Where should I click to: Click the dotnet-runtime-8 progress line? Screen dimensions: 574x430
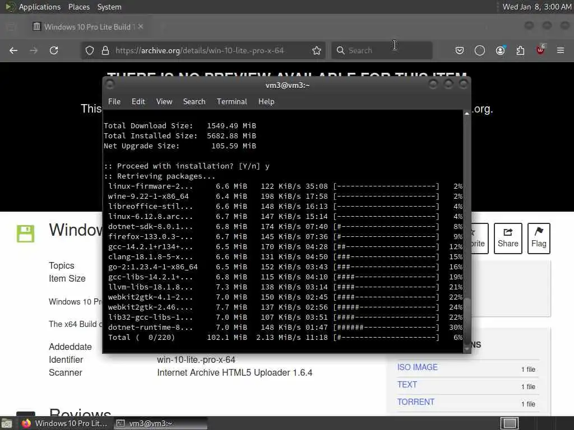[x=285, y=327]
